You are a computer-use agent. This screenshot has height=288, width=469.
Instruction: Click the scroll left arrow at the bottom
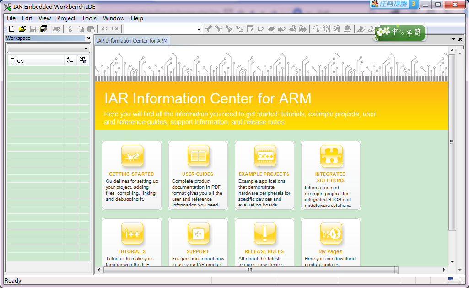tap(99, 270)
